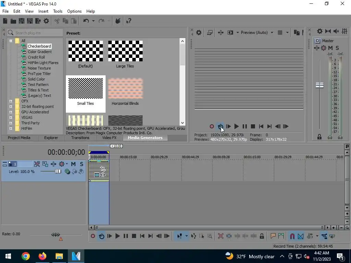The height and width of the screenshot is (263, 351).
Task: Open the Tools menu
Action: click(58, 11)
